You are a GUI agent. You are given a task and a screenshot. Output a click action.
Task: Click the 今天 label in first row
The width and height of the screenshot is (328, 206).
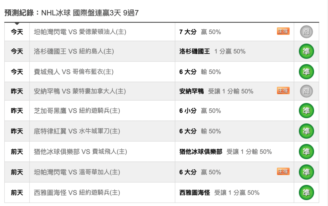[17, 32]
